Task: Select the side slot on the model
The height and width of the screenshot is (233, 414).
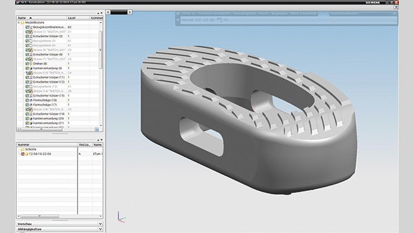Action: (x=201, y=137)
